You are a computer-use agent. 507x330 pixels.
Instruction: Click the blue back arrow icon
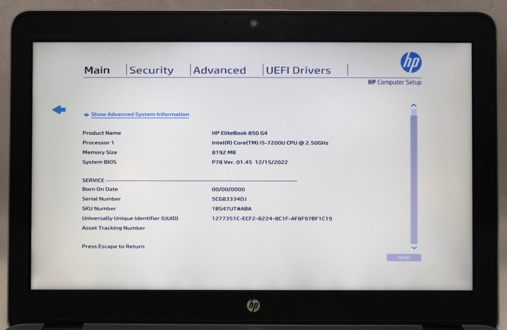[59, 109]
